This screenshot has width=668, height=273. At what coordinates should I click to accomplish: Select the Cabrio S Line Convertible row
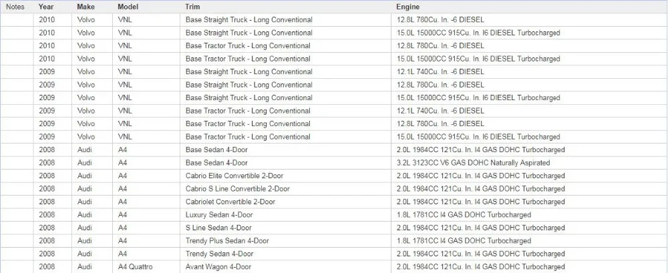click(334, 189)
